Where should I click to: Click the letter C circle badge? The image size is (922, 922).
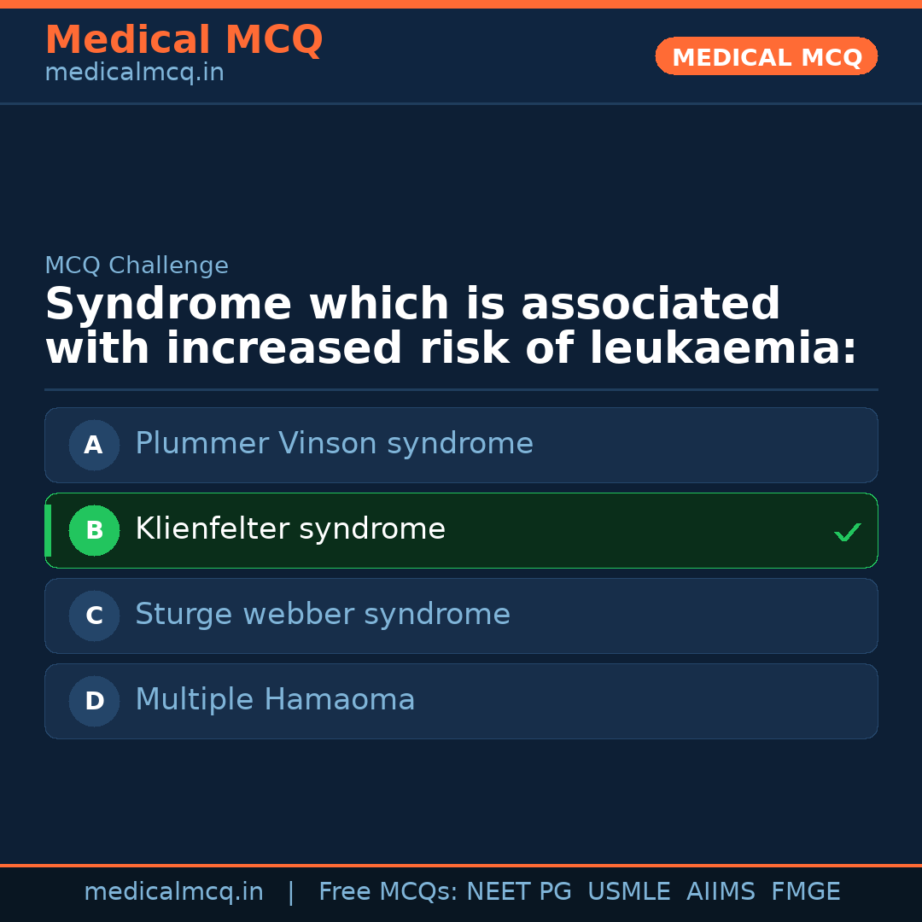click(x=94, y=616)
